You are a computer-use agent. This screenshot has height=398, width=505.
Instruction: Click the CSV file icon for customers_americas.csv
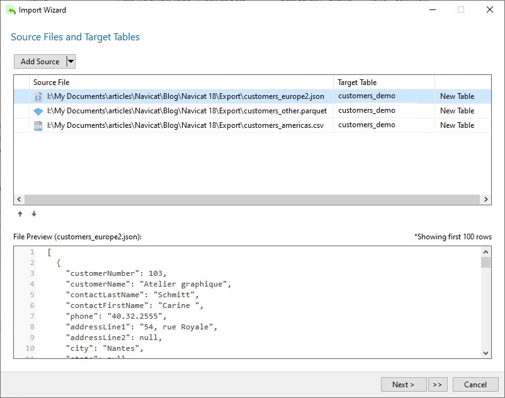click(38, 126)
